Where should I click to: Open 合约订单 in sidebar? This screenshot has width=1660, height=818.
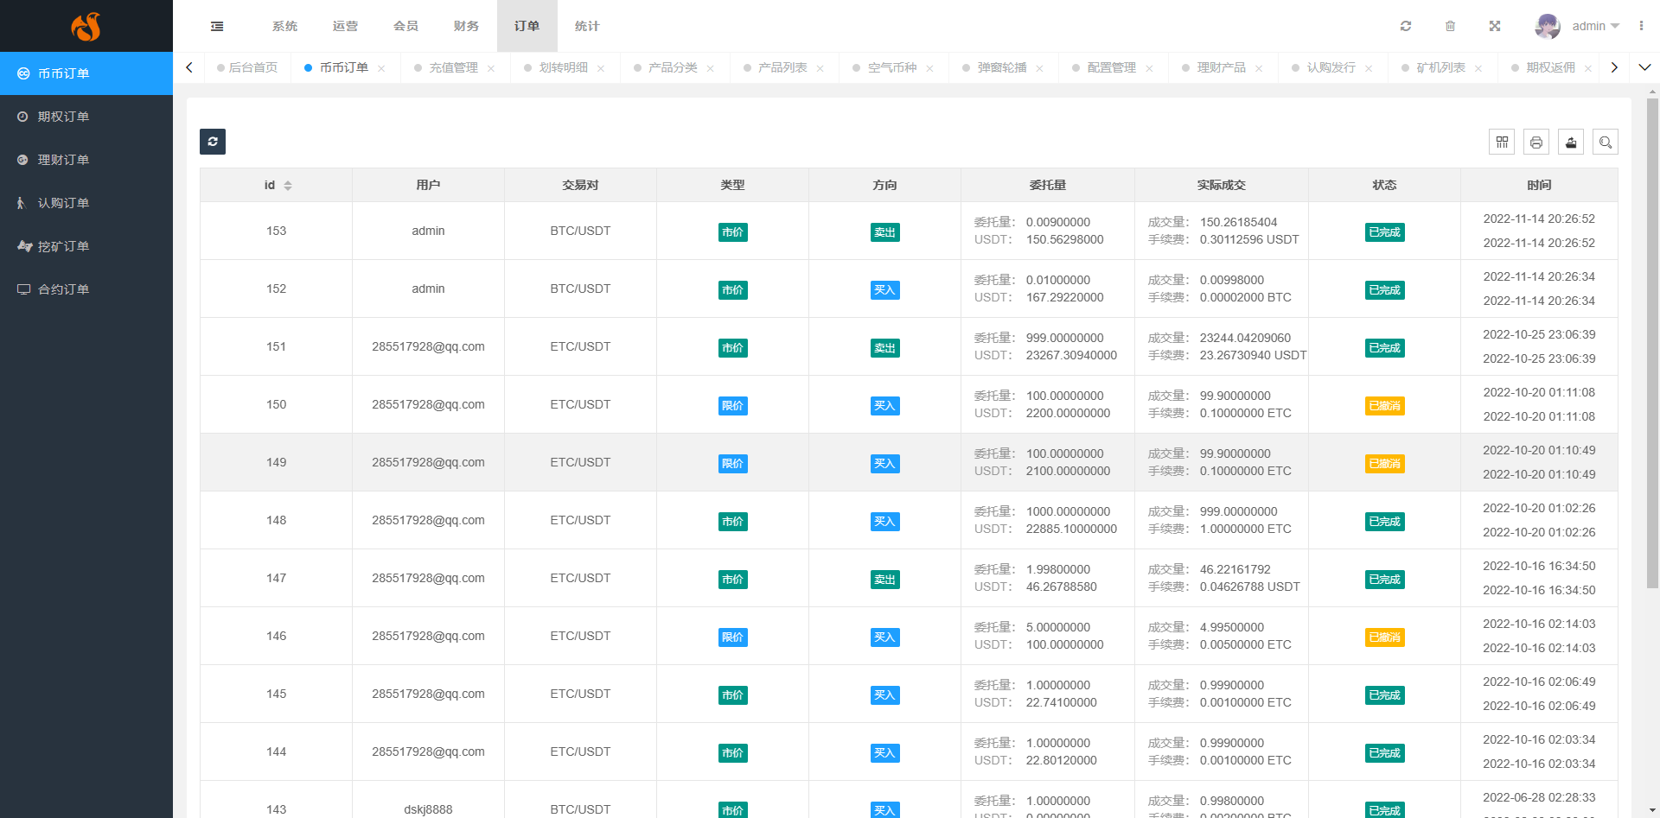coord(86,289)
